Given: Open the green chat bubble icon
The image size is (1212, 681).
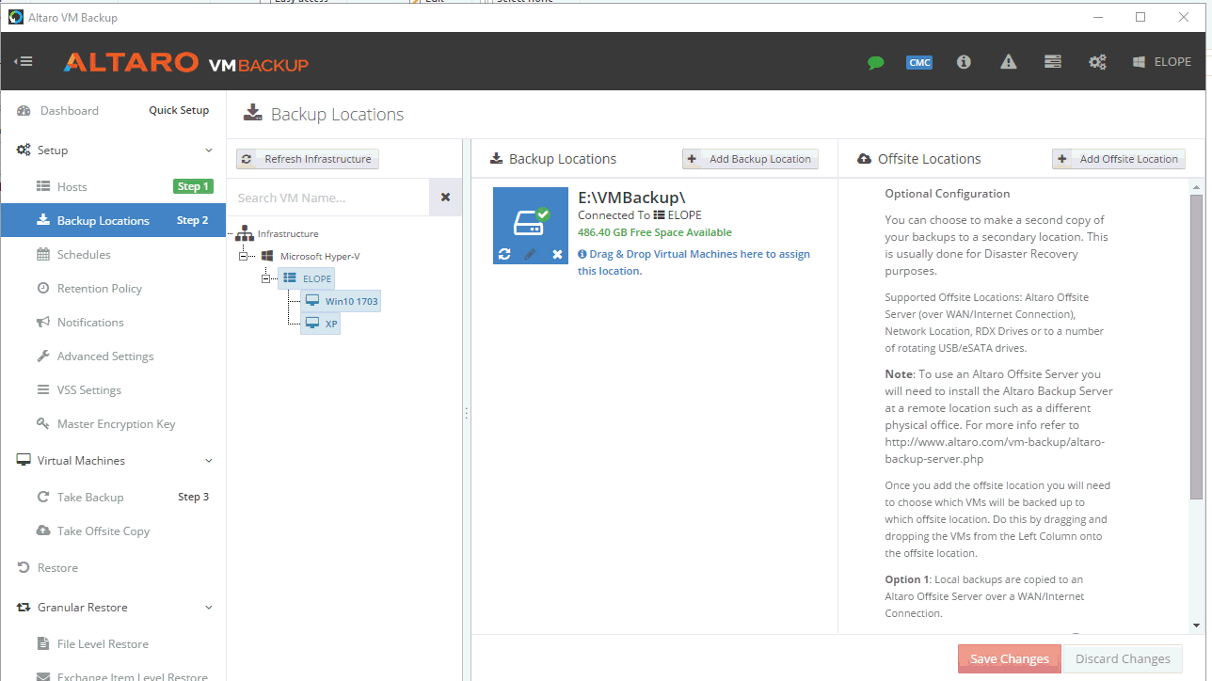Looking at the screenshot, I should click(876, 63).
